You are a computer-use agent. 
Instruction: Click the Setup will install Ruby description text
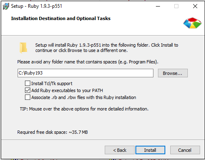[107, 47]
